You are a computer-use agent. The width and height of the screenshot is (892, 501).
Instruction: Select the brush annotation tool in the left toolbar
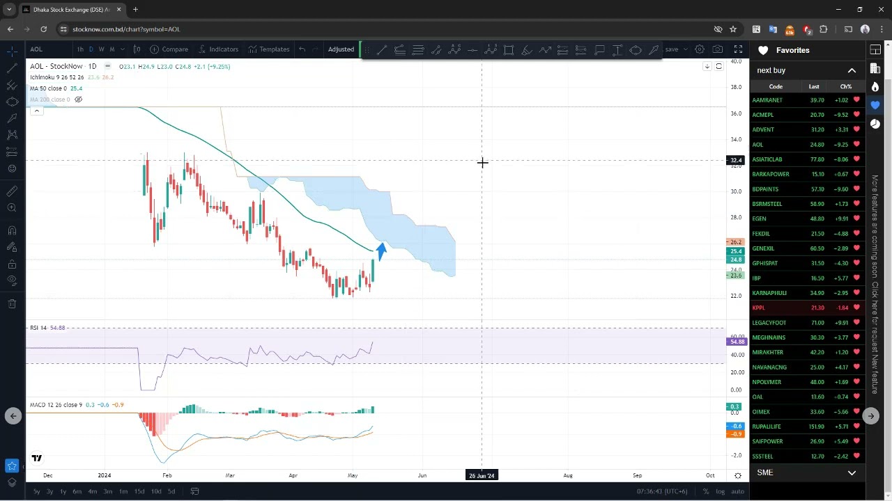tap(12, 118)
